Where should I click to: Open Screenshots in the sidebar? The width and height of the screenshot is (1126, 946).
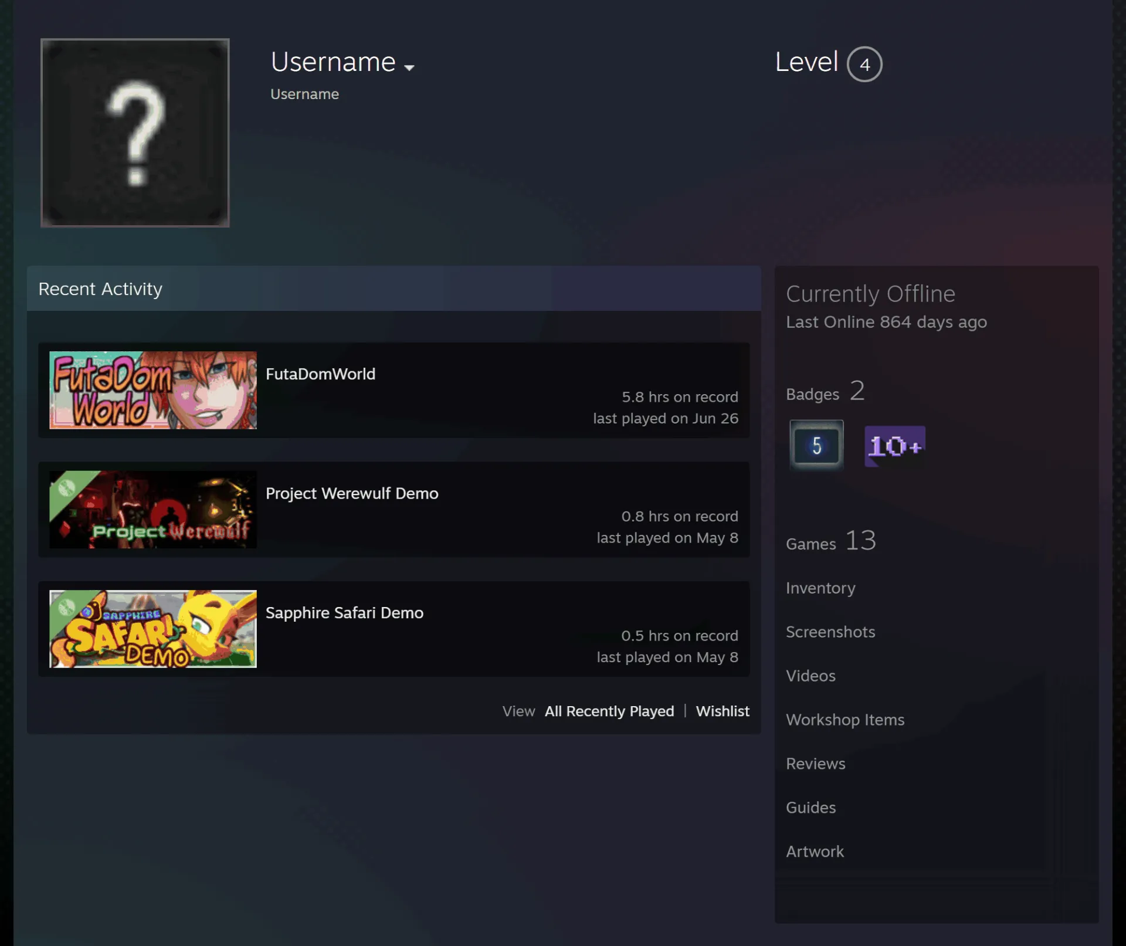830,632
